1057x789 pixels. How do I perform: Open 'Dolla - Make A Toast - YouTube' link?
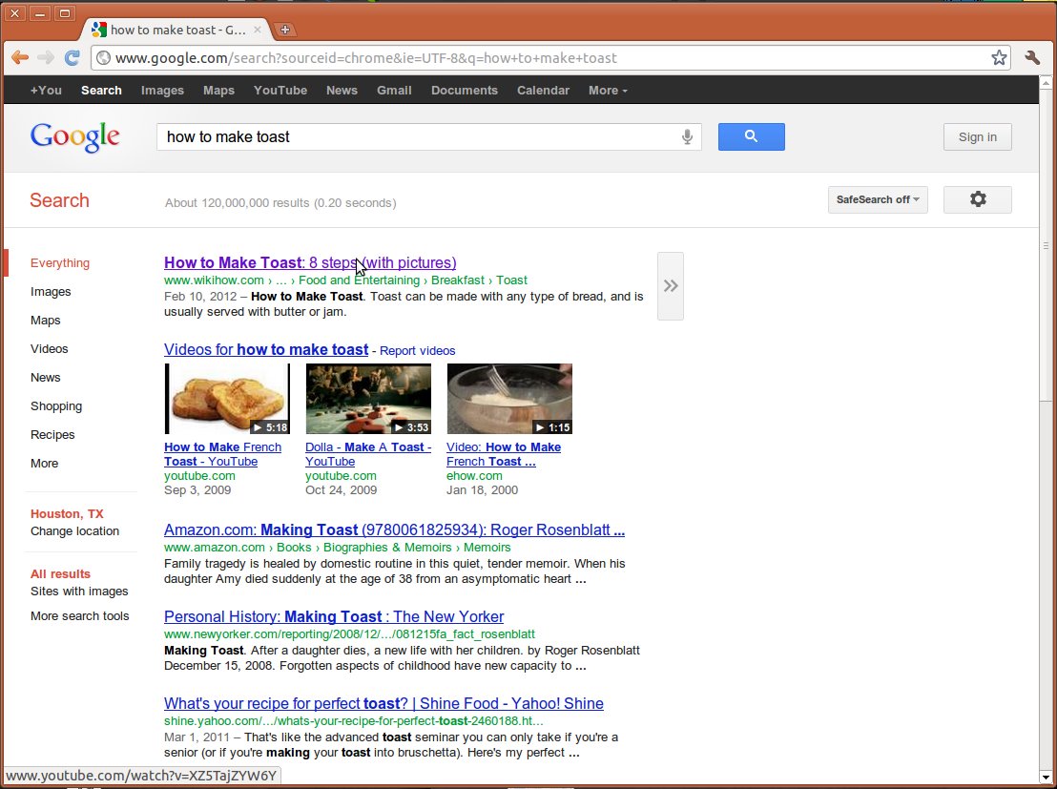click(368, 454)
